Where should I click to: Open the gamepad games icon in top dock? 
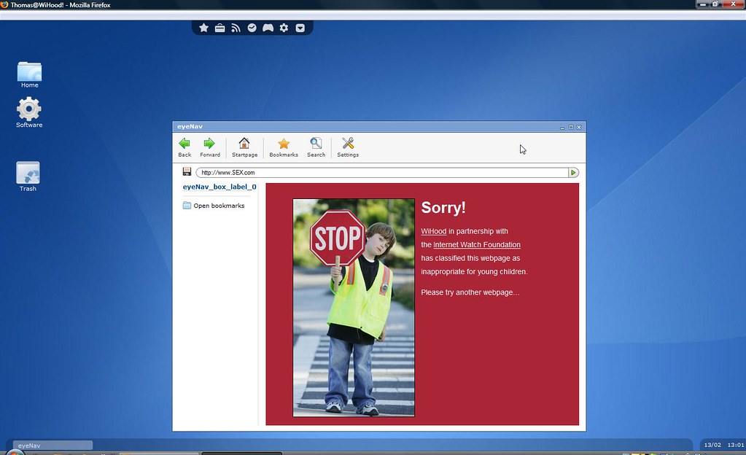268,28
